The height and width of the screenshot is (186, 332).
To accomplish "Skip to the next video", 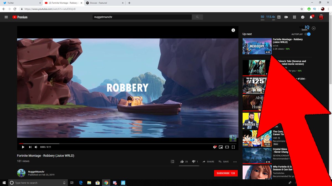I will (x=30, y=147).
